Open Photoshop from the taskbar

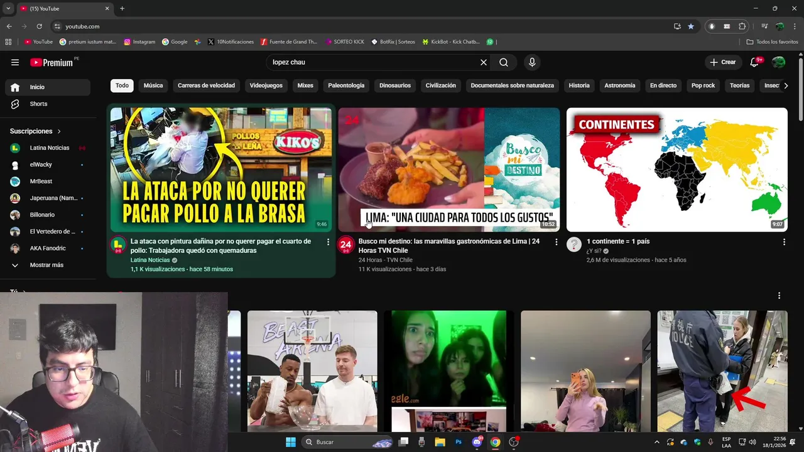(x=459, y=442)
